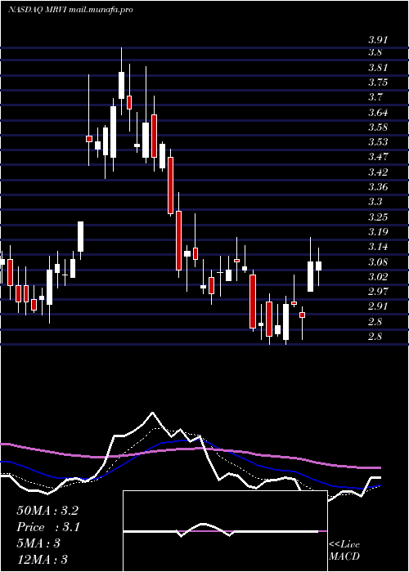Pick the 3.64 price label
The height and width of the screenshot is (572, 409).
378,112
